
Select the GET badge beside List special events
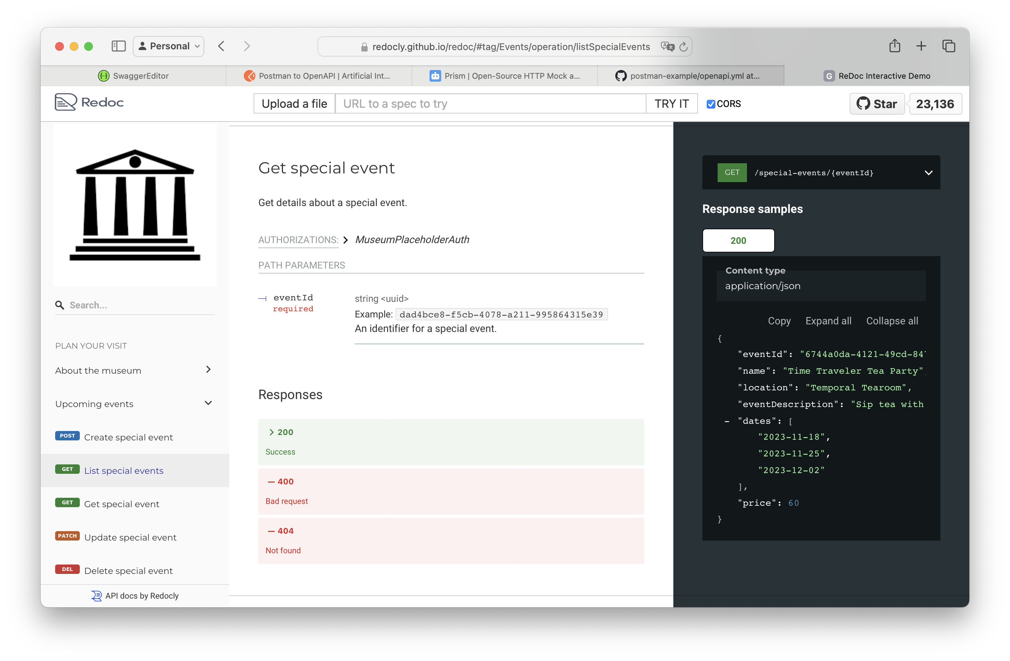[67, 469]
